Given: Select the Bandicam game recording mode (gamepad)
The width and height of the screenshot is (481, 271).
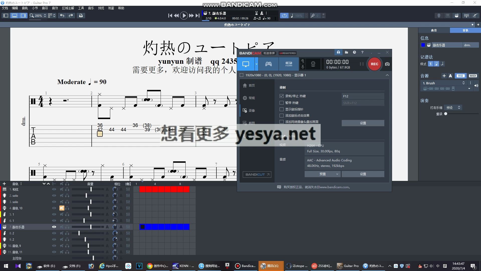Looking at the screenshot, I should pyautogui.click(x=269, y=64).
